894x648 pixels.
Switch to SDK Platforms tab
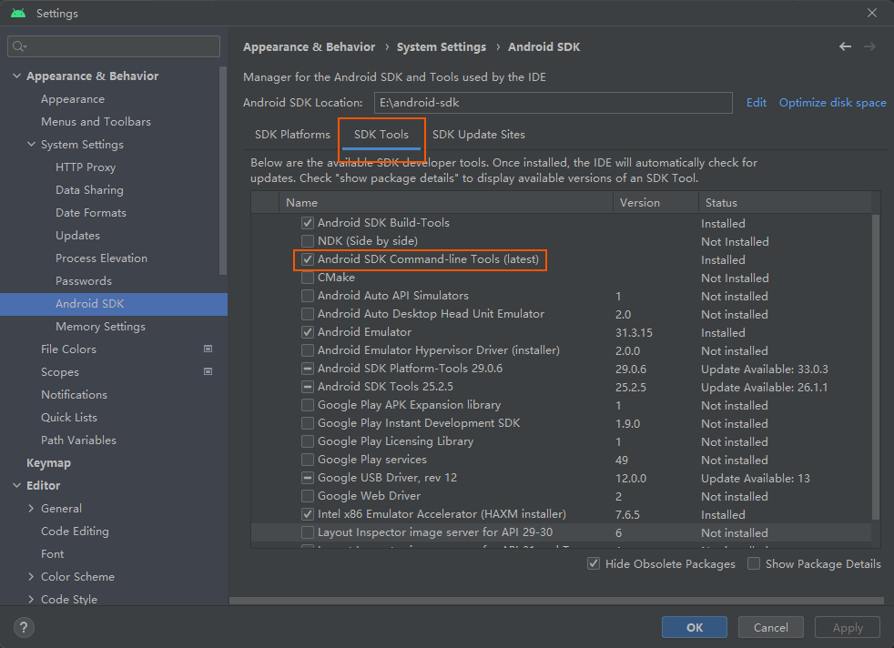(x=292, y=135)
